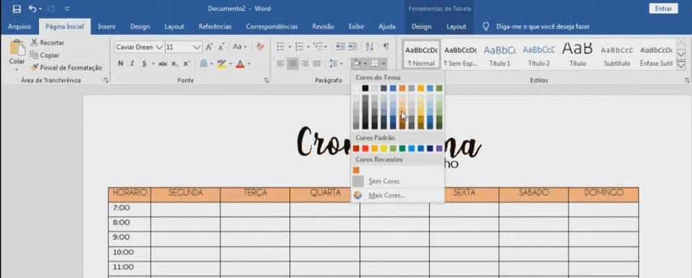
Task: Apply yellow text highlight color
Action: point(222,63)
